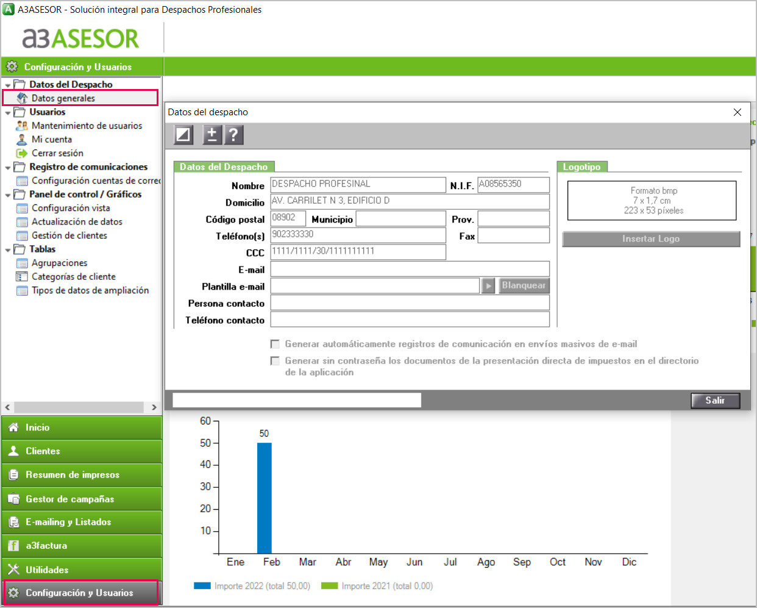Click the Insertar Logo button
Image resolution: width=757 pixels, height=608 pixels.
point(651,239)
